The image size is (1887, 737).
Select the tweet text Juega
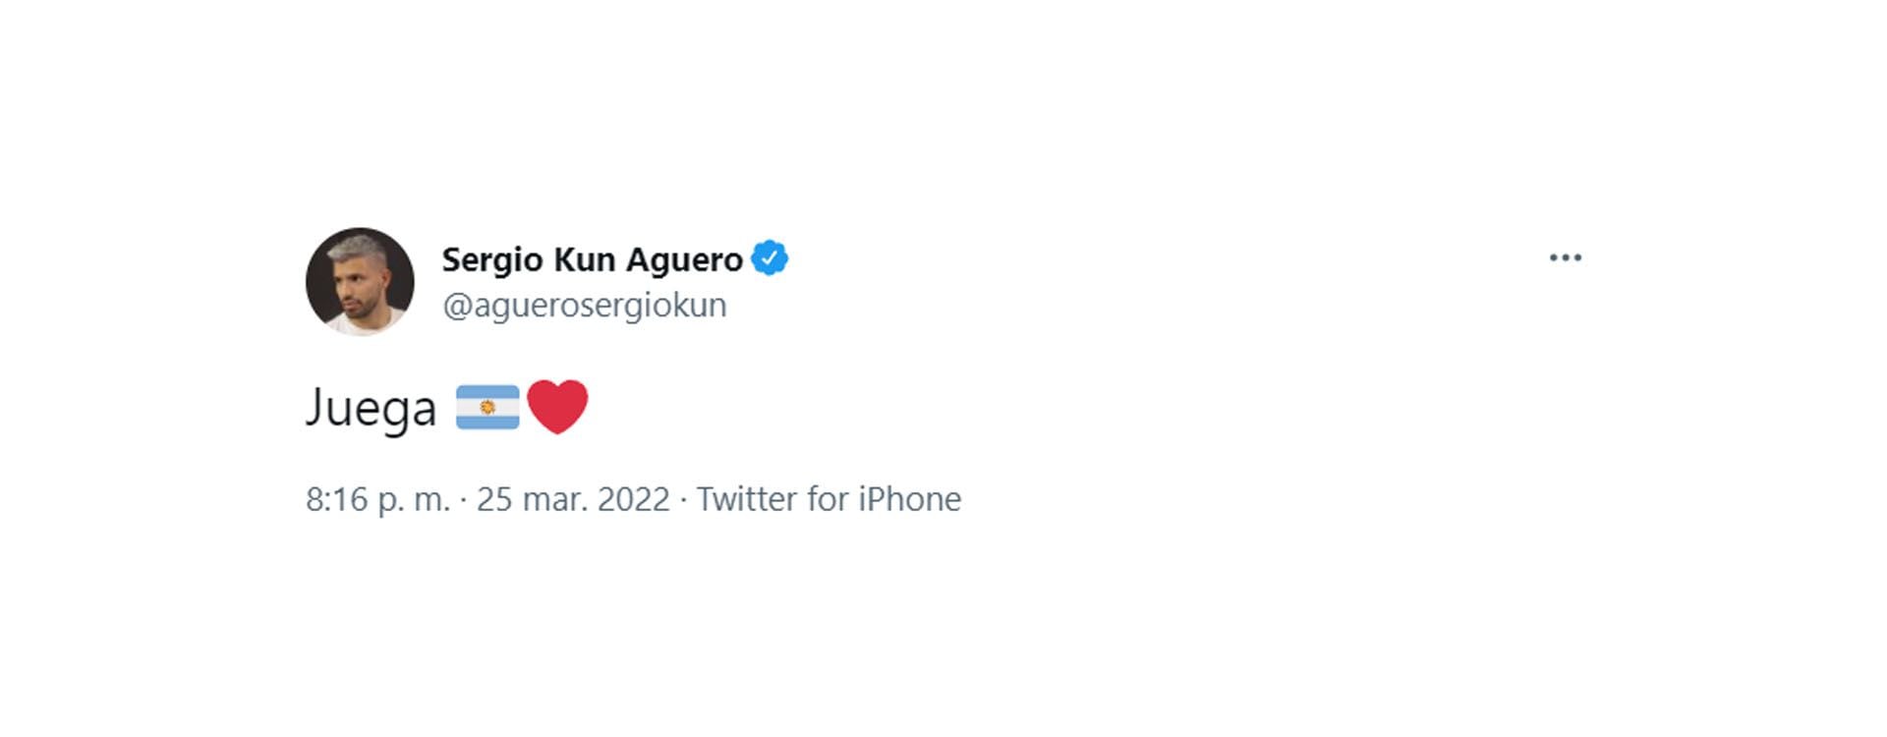(371, 408)
